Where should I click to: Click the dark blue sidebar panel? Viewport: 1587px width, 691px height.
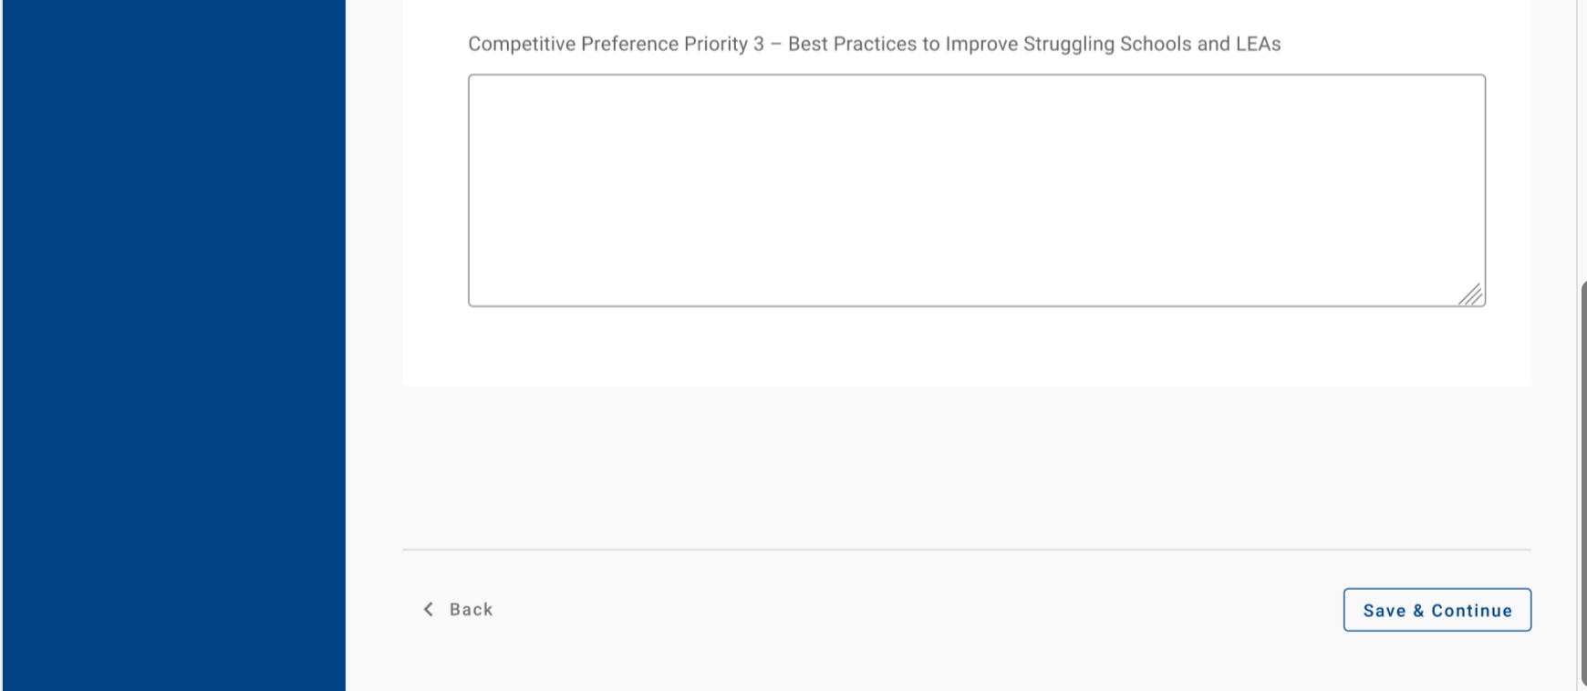click(x=173, y=346)
